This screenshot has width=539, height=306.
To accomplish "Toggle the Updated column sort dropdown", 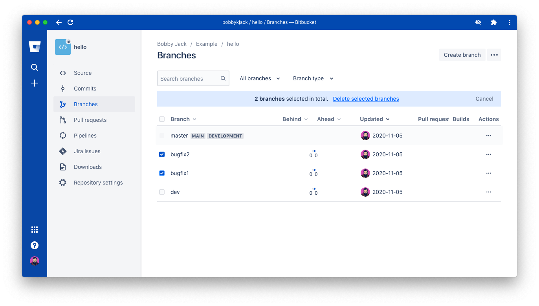I will [374, 119].
